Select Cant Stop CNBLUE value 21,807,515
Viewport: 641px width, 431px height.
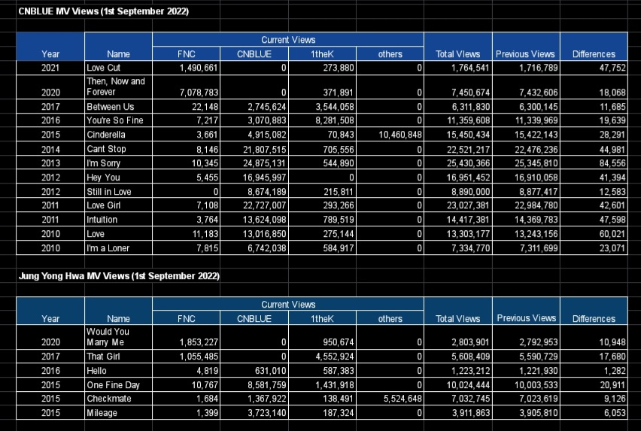coord(254,149)
